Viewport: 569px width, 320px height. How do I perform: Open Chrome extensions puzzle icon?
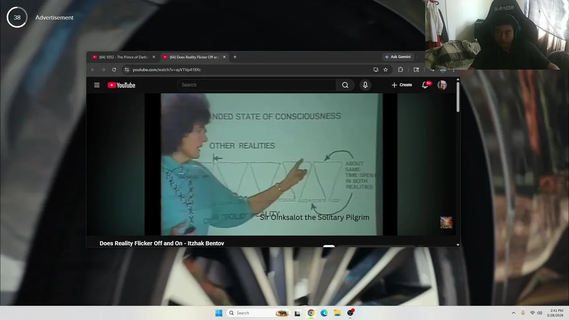401,70
